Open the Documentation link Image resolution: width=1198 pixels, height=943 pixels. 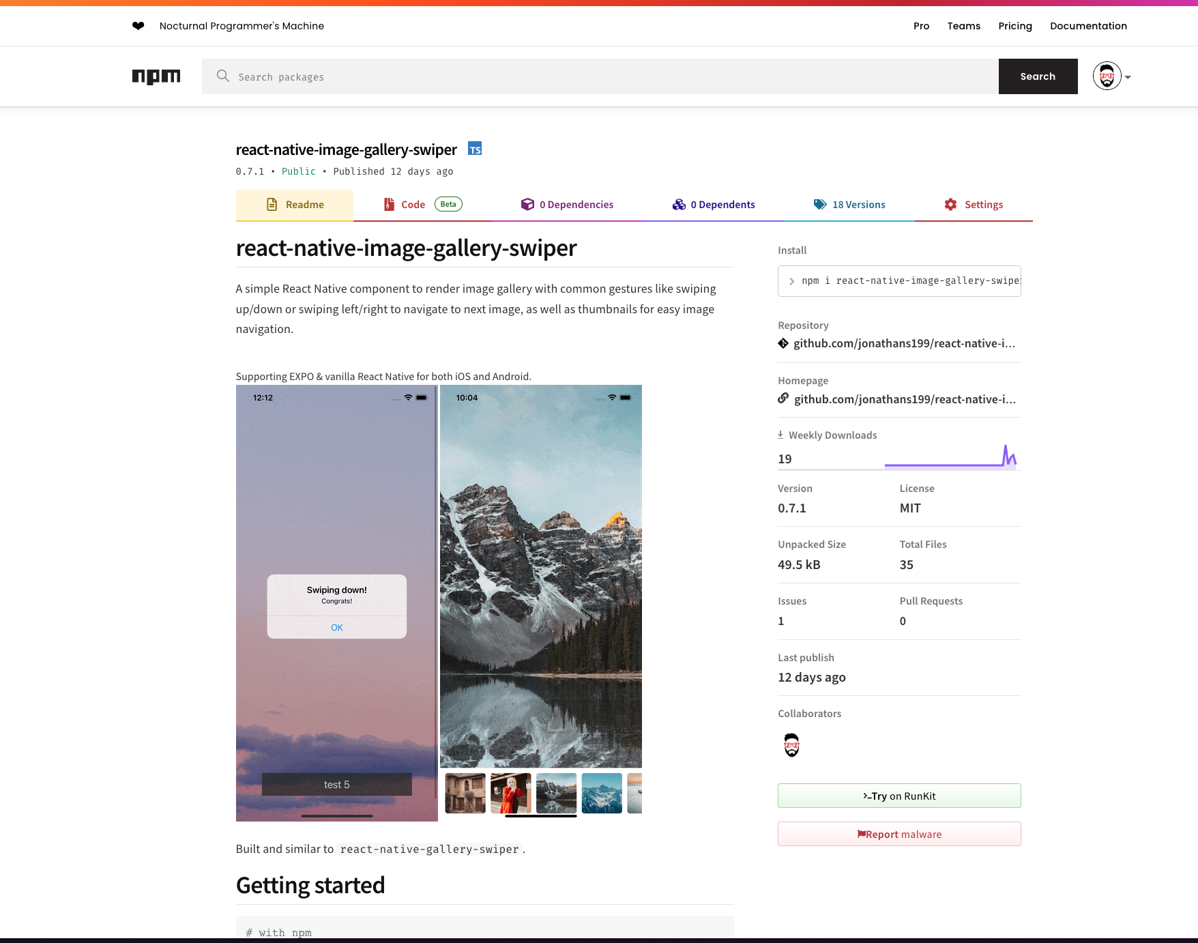[1088, 26]
